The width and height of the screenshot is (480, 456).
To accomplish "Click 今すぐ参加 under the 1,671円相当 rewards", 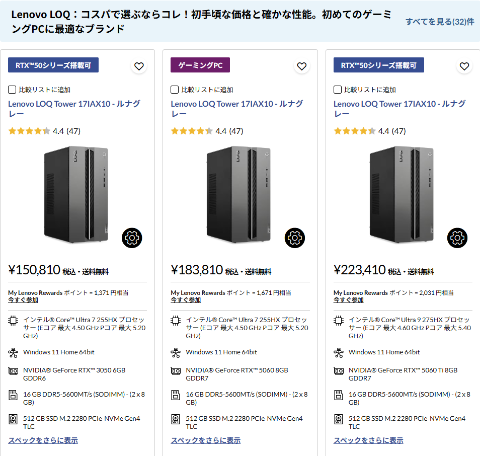I will pyautogui.click(x=186, y=300).
